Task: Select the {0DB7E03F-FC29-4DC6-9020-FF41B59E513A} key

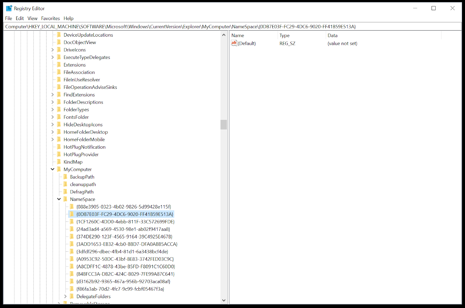Action: pos(125,214)
